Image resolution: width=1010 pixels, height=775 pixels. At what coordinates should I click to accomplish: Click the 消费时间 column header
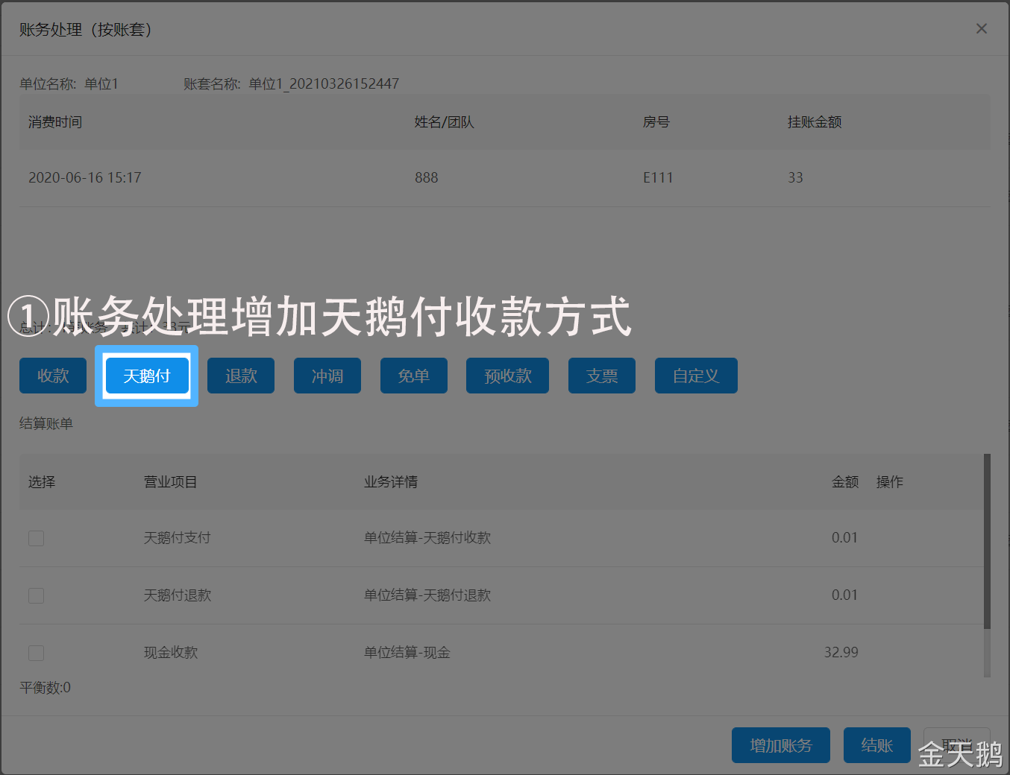coord(55,122)
